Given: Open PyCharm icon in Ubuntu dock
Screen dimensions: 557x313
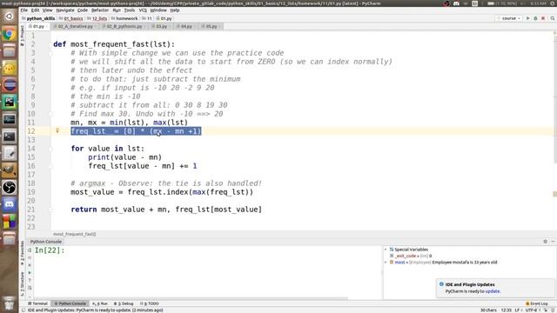Looking at the screenshot, I should (10, 102).
